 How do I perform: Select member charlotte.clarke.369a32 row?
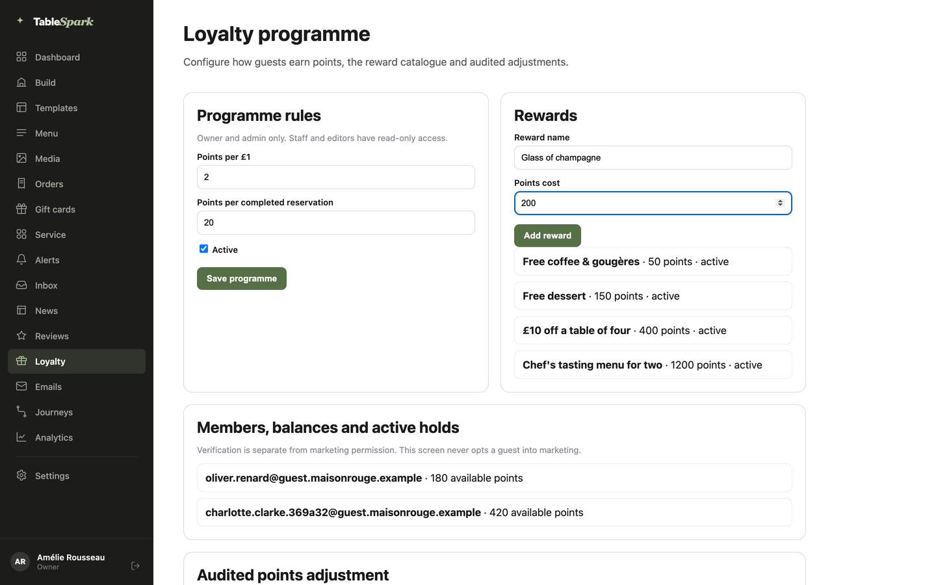495,512
